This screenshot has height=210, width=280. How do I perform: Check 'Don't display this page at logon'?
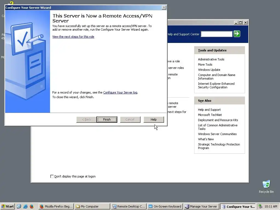click(52, 176)
